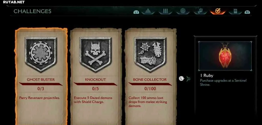Click the Knockout challenge title
Image resolution: width=262 pixels, height=125 pixels.
coord(95,80)
